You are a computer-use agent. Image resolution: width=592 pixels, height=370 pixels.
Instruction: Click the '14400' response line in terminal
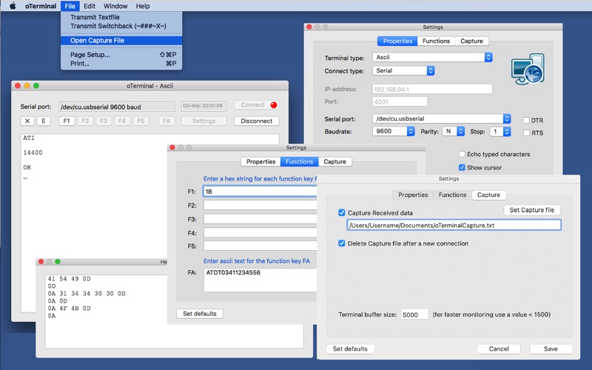coord(33,152)
